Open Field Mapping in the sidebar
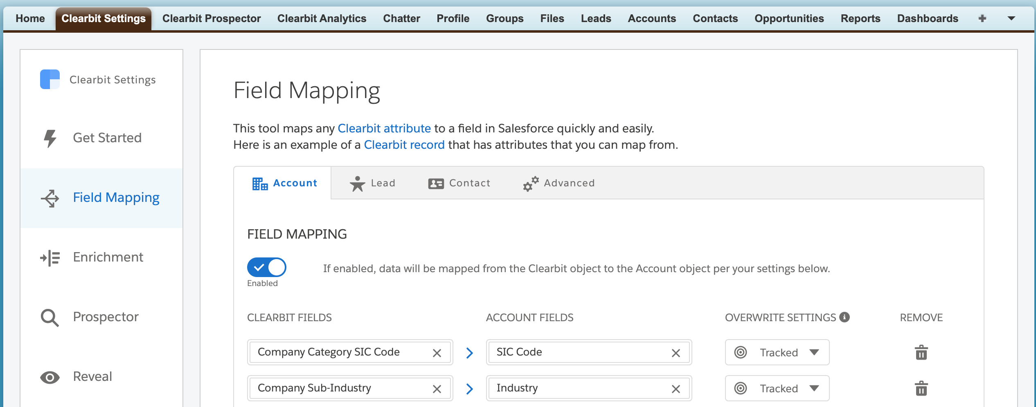 (101, 198)
